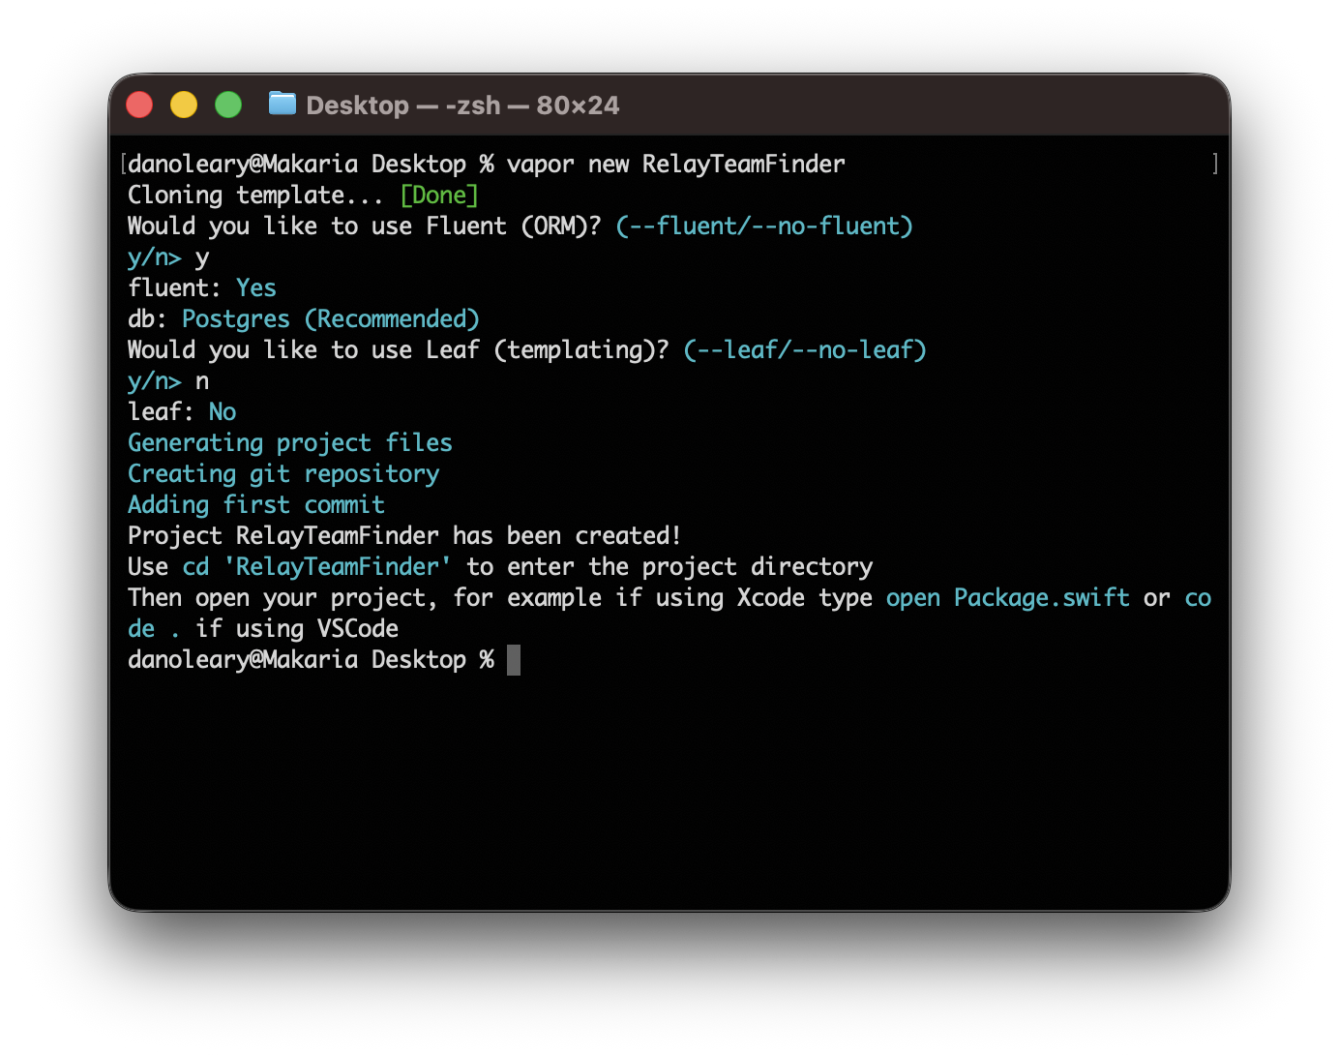1339x1055 pixels.
Task: Click the 'Creating git repository' progress line
Action: pyautogui.click(x=283, y=473)
